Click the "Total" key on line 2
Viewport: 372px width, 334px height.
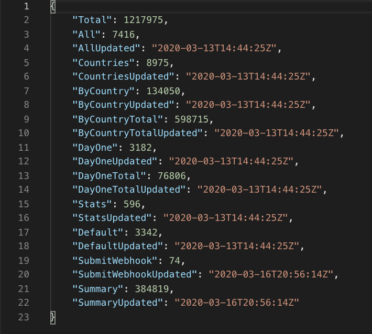tap(92, 20)
